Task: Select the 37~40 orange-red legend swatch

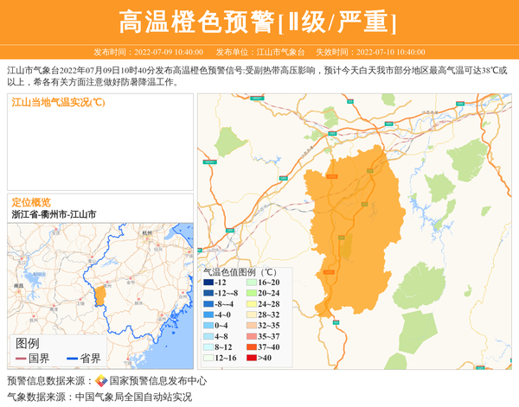Action: 252,347
